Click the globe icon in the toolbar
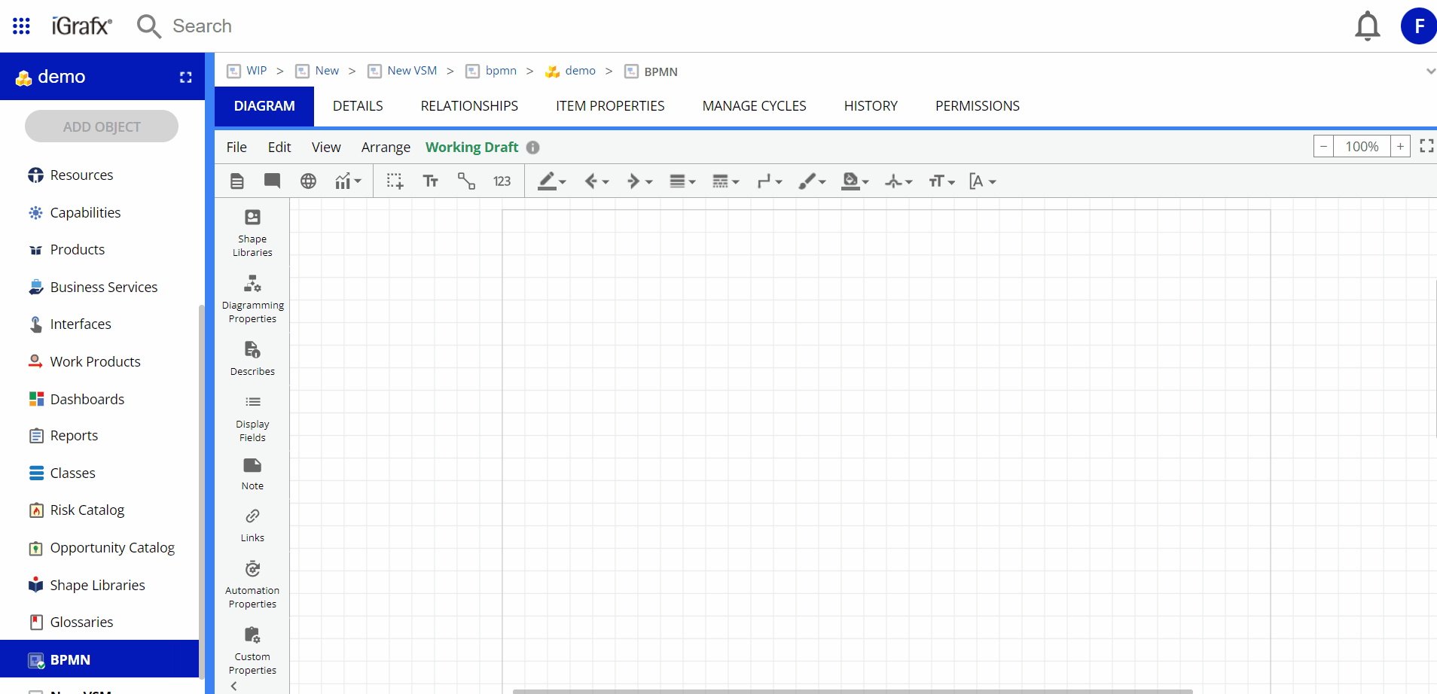The height and width of the screenshot is (694, 1437). pyautogui.click(x=307, y=181)
